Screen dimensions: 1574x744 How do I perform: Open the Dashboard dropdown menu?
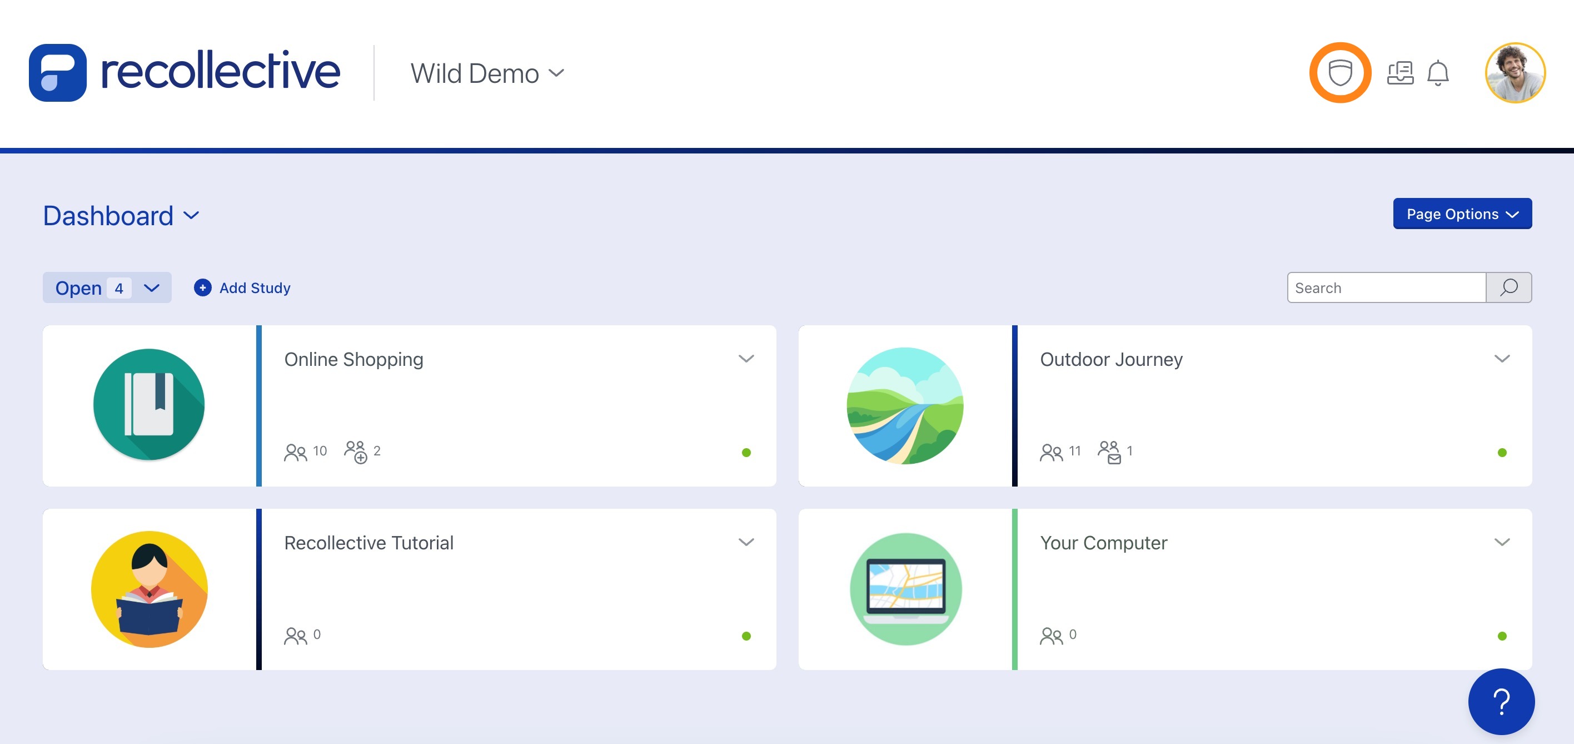coord(121,216)
